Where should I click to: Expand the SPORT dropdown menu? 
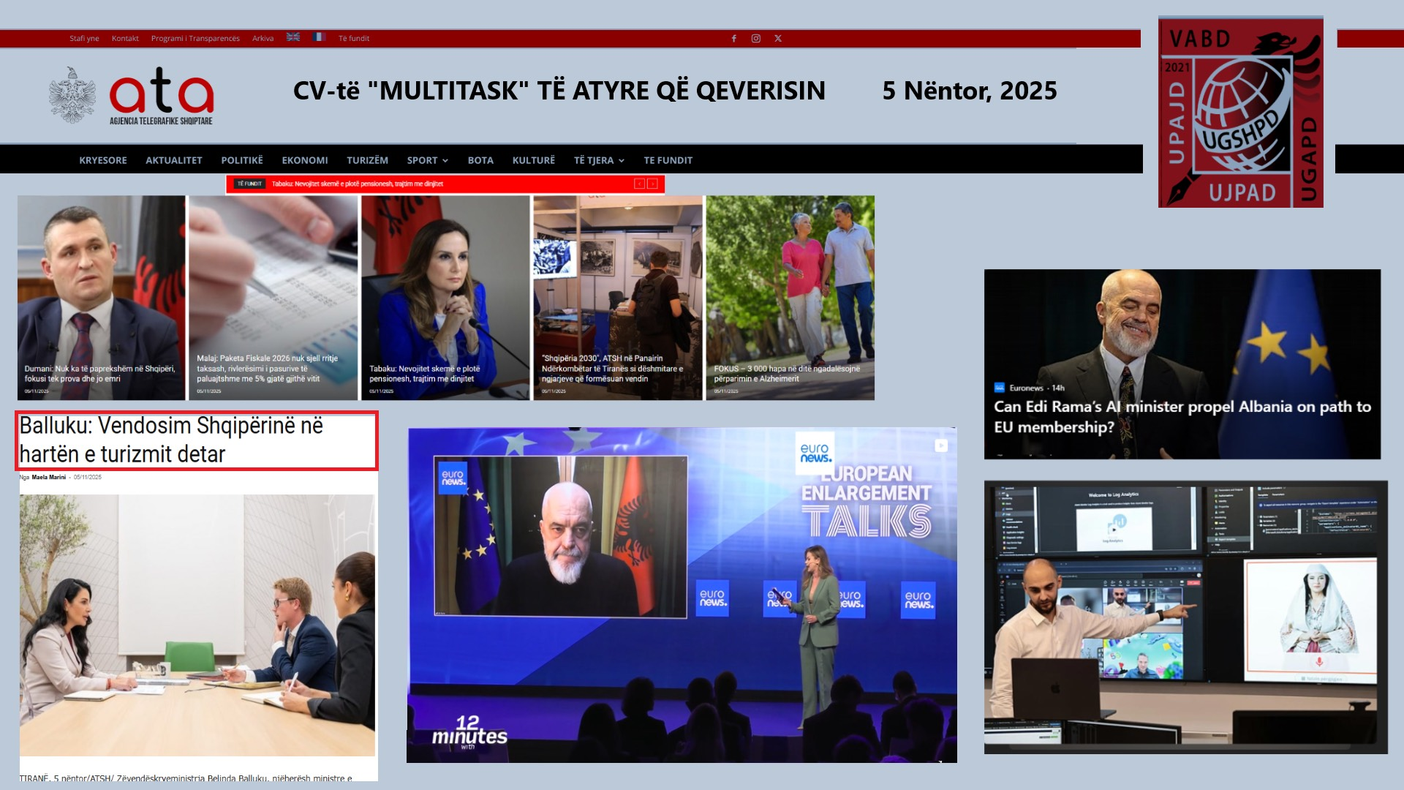427,160
